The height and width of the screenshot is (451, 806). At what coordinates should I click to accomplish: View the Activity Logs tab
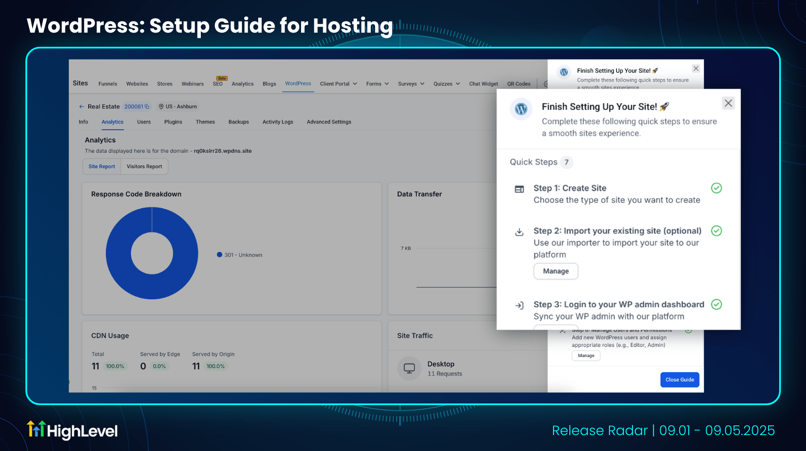click(x=278, y=122)
